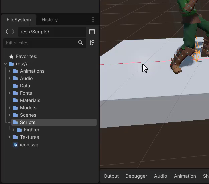Select the Scenes folder label

click(x=28, y=115)
